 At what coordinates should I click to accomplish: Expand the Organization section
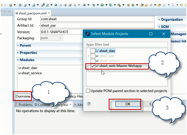click(159, 20)
